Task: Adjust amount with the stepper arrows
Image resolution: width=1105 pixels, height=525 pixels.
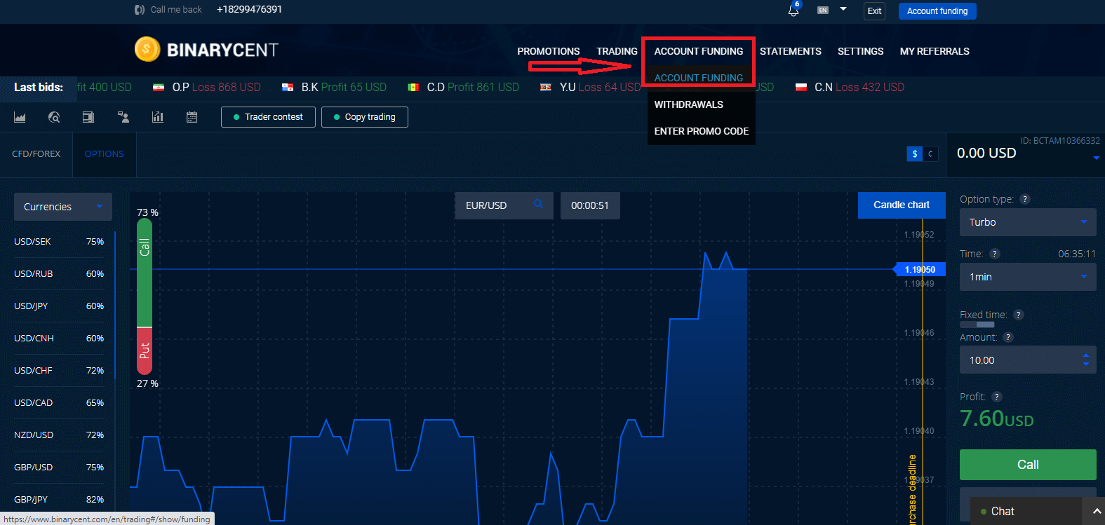Action: coord(1086,360)
